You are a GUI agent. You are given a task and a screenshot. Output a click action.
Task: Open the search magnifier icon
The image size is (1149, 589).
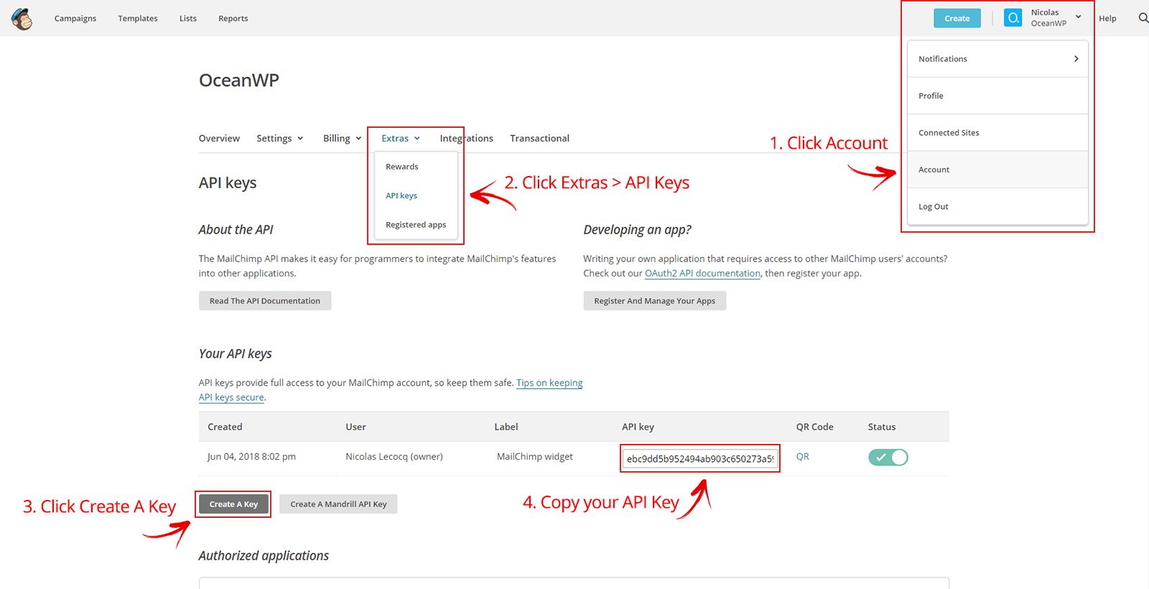[x=1143, y=18]
